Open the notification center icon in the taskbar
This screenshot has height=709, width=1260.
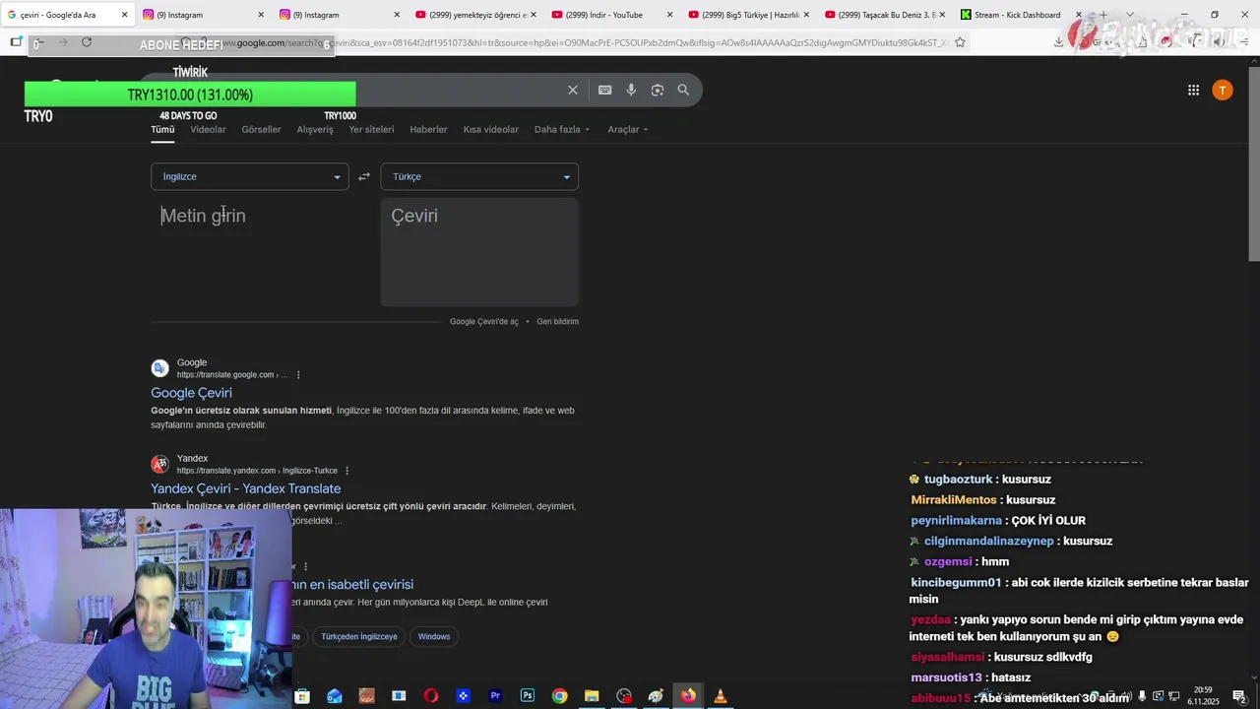pyautogui.click(x=1239, y=696)
